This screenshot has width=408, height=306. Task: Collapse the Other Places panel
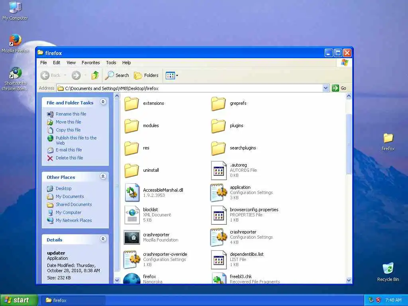(x=103, y=177)
